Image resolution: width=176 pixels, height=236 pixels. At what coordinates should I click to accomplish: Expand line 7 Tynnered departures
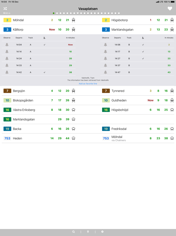[137, 91]
